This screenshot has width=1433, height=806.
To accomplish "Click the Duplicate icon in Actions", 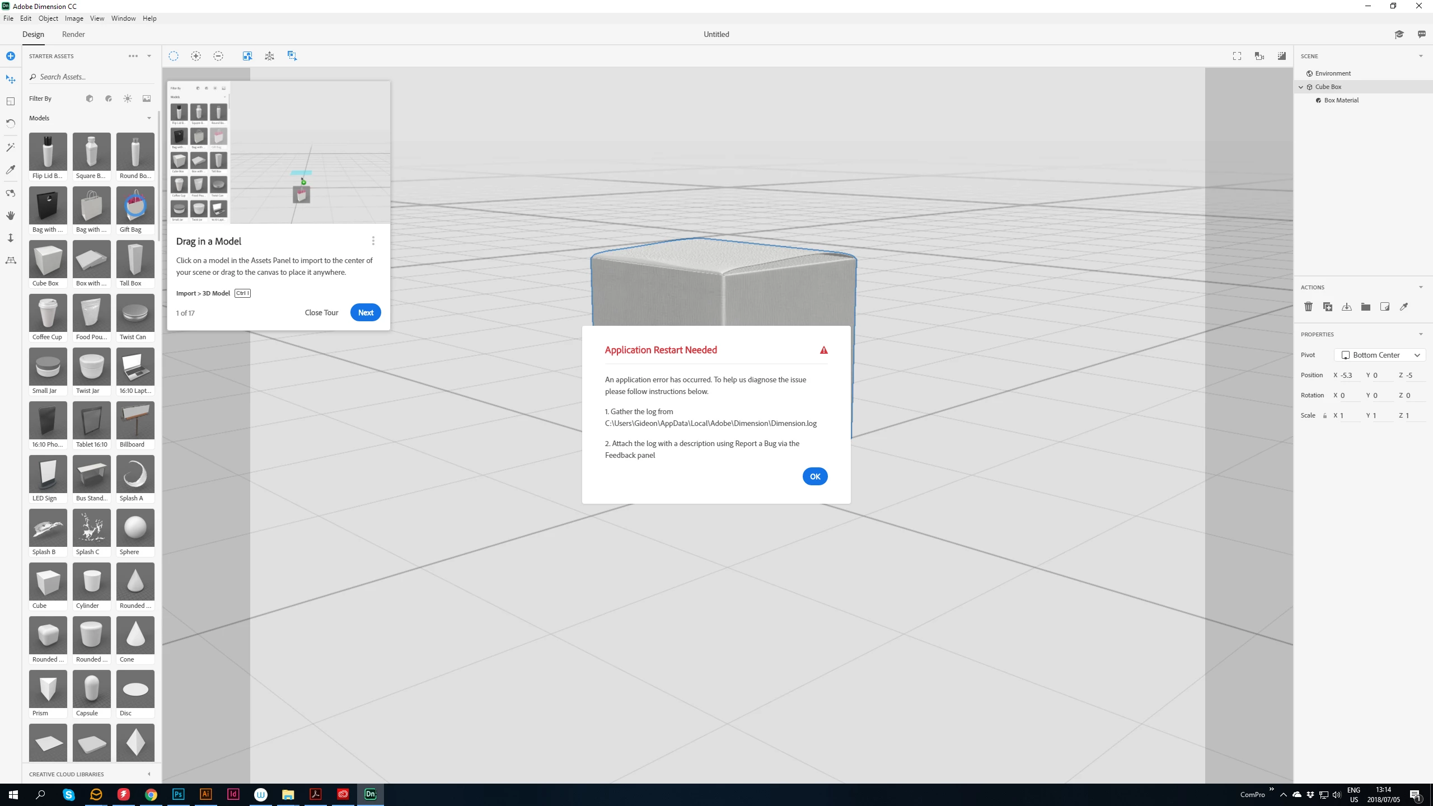I will coord(1327,307).
